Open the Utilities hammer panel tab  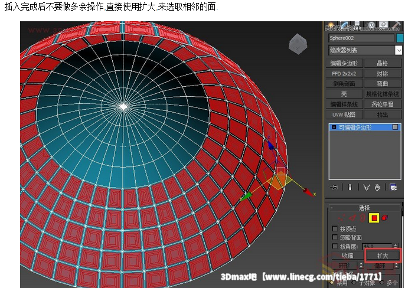396,25
